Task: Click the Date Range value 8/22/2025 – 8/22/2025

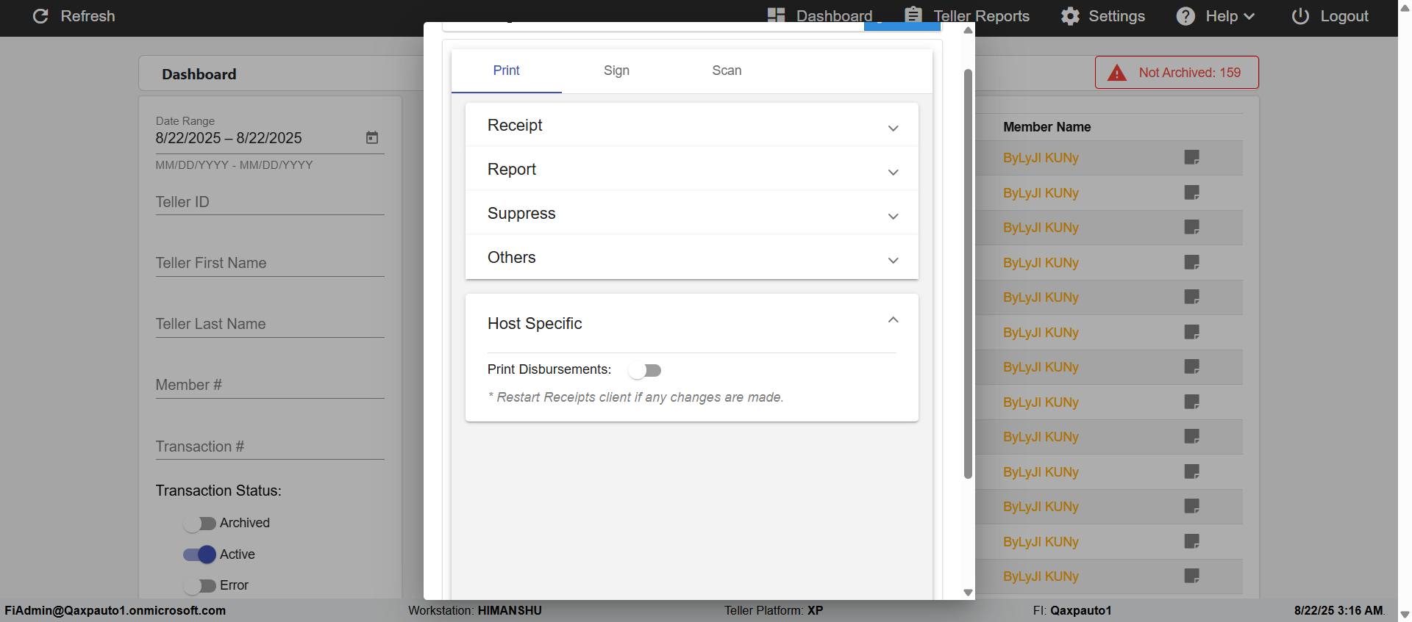Action: [x=229, y=138]
